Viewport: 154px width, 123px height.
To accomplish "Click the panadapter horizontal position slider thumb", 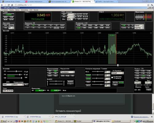I will (x=118, y=65).
